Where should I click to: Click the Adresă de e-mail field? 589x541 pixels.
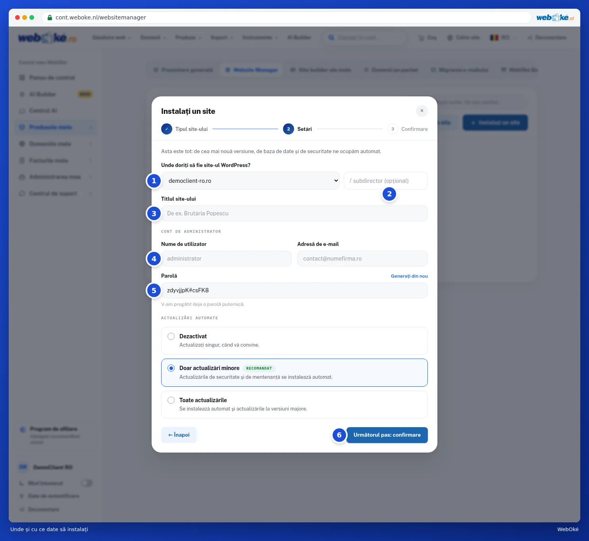coord(362,259)
